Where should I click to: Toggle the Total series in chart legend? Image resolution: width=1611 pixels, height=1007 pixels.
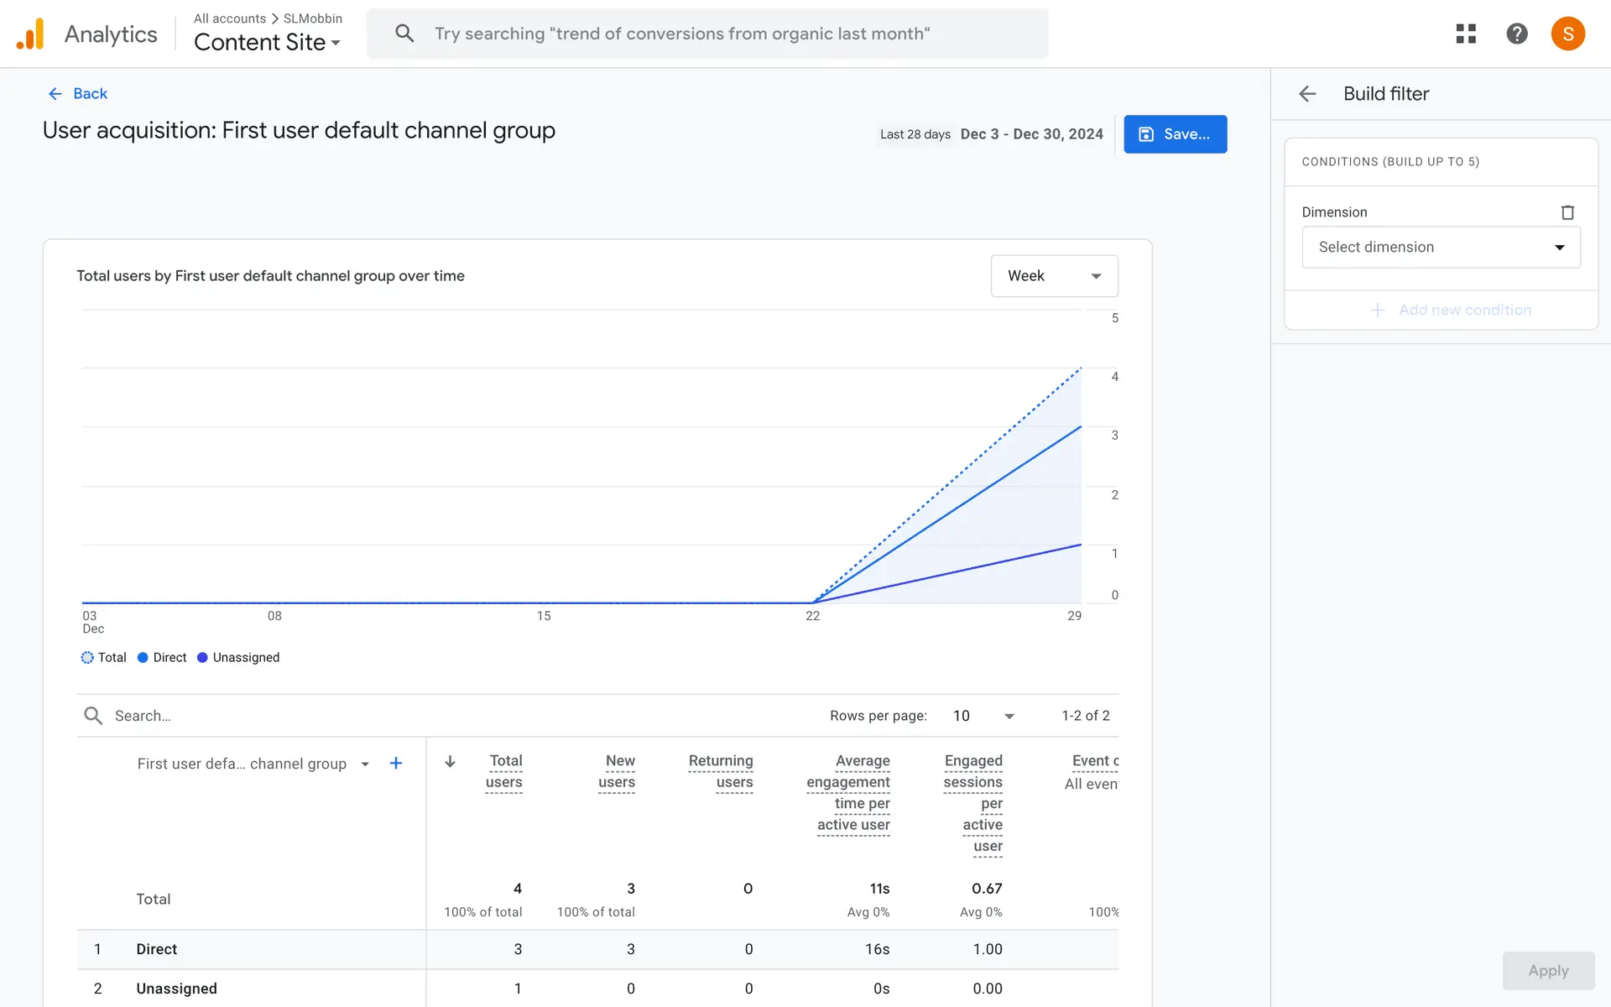click(x=104, y=657)
